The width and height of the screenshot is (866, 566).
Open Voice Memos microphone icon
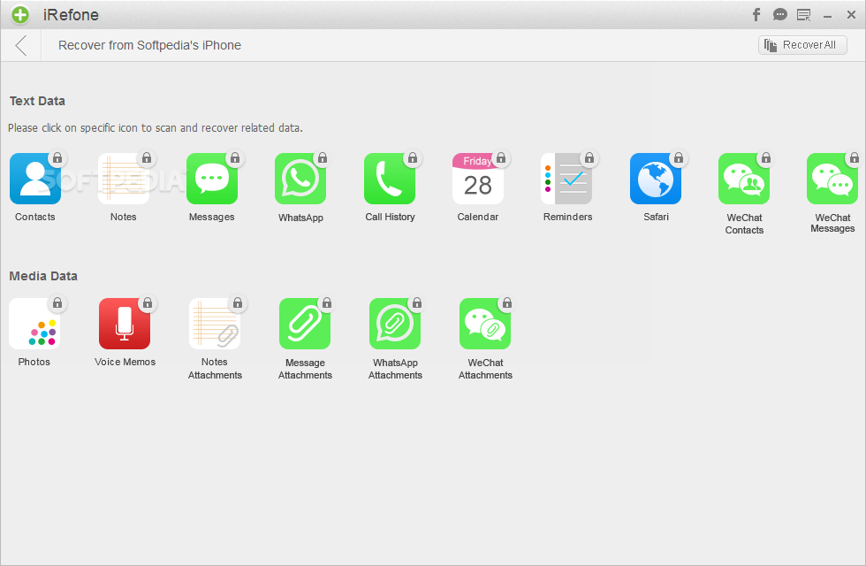(125, 324)
